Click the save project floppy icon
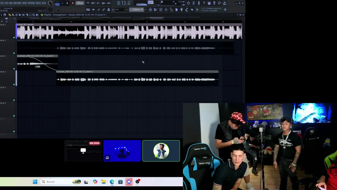This screenshot has height=190, width=337. point(209,3)
